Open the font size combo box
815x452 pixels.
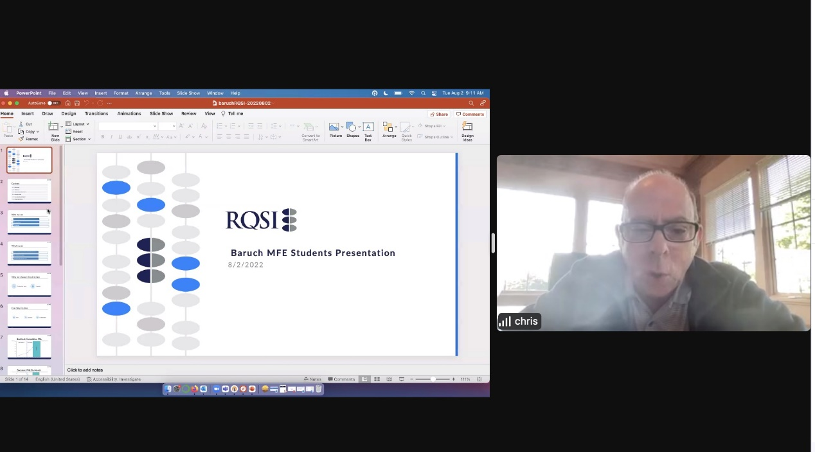[167, 126]
